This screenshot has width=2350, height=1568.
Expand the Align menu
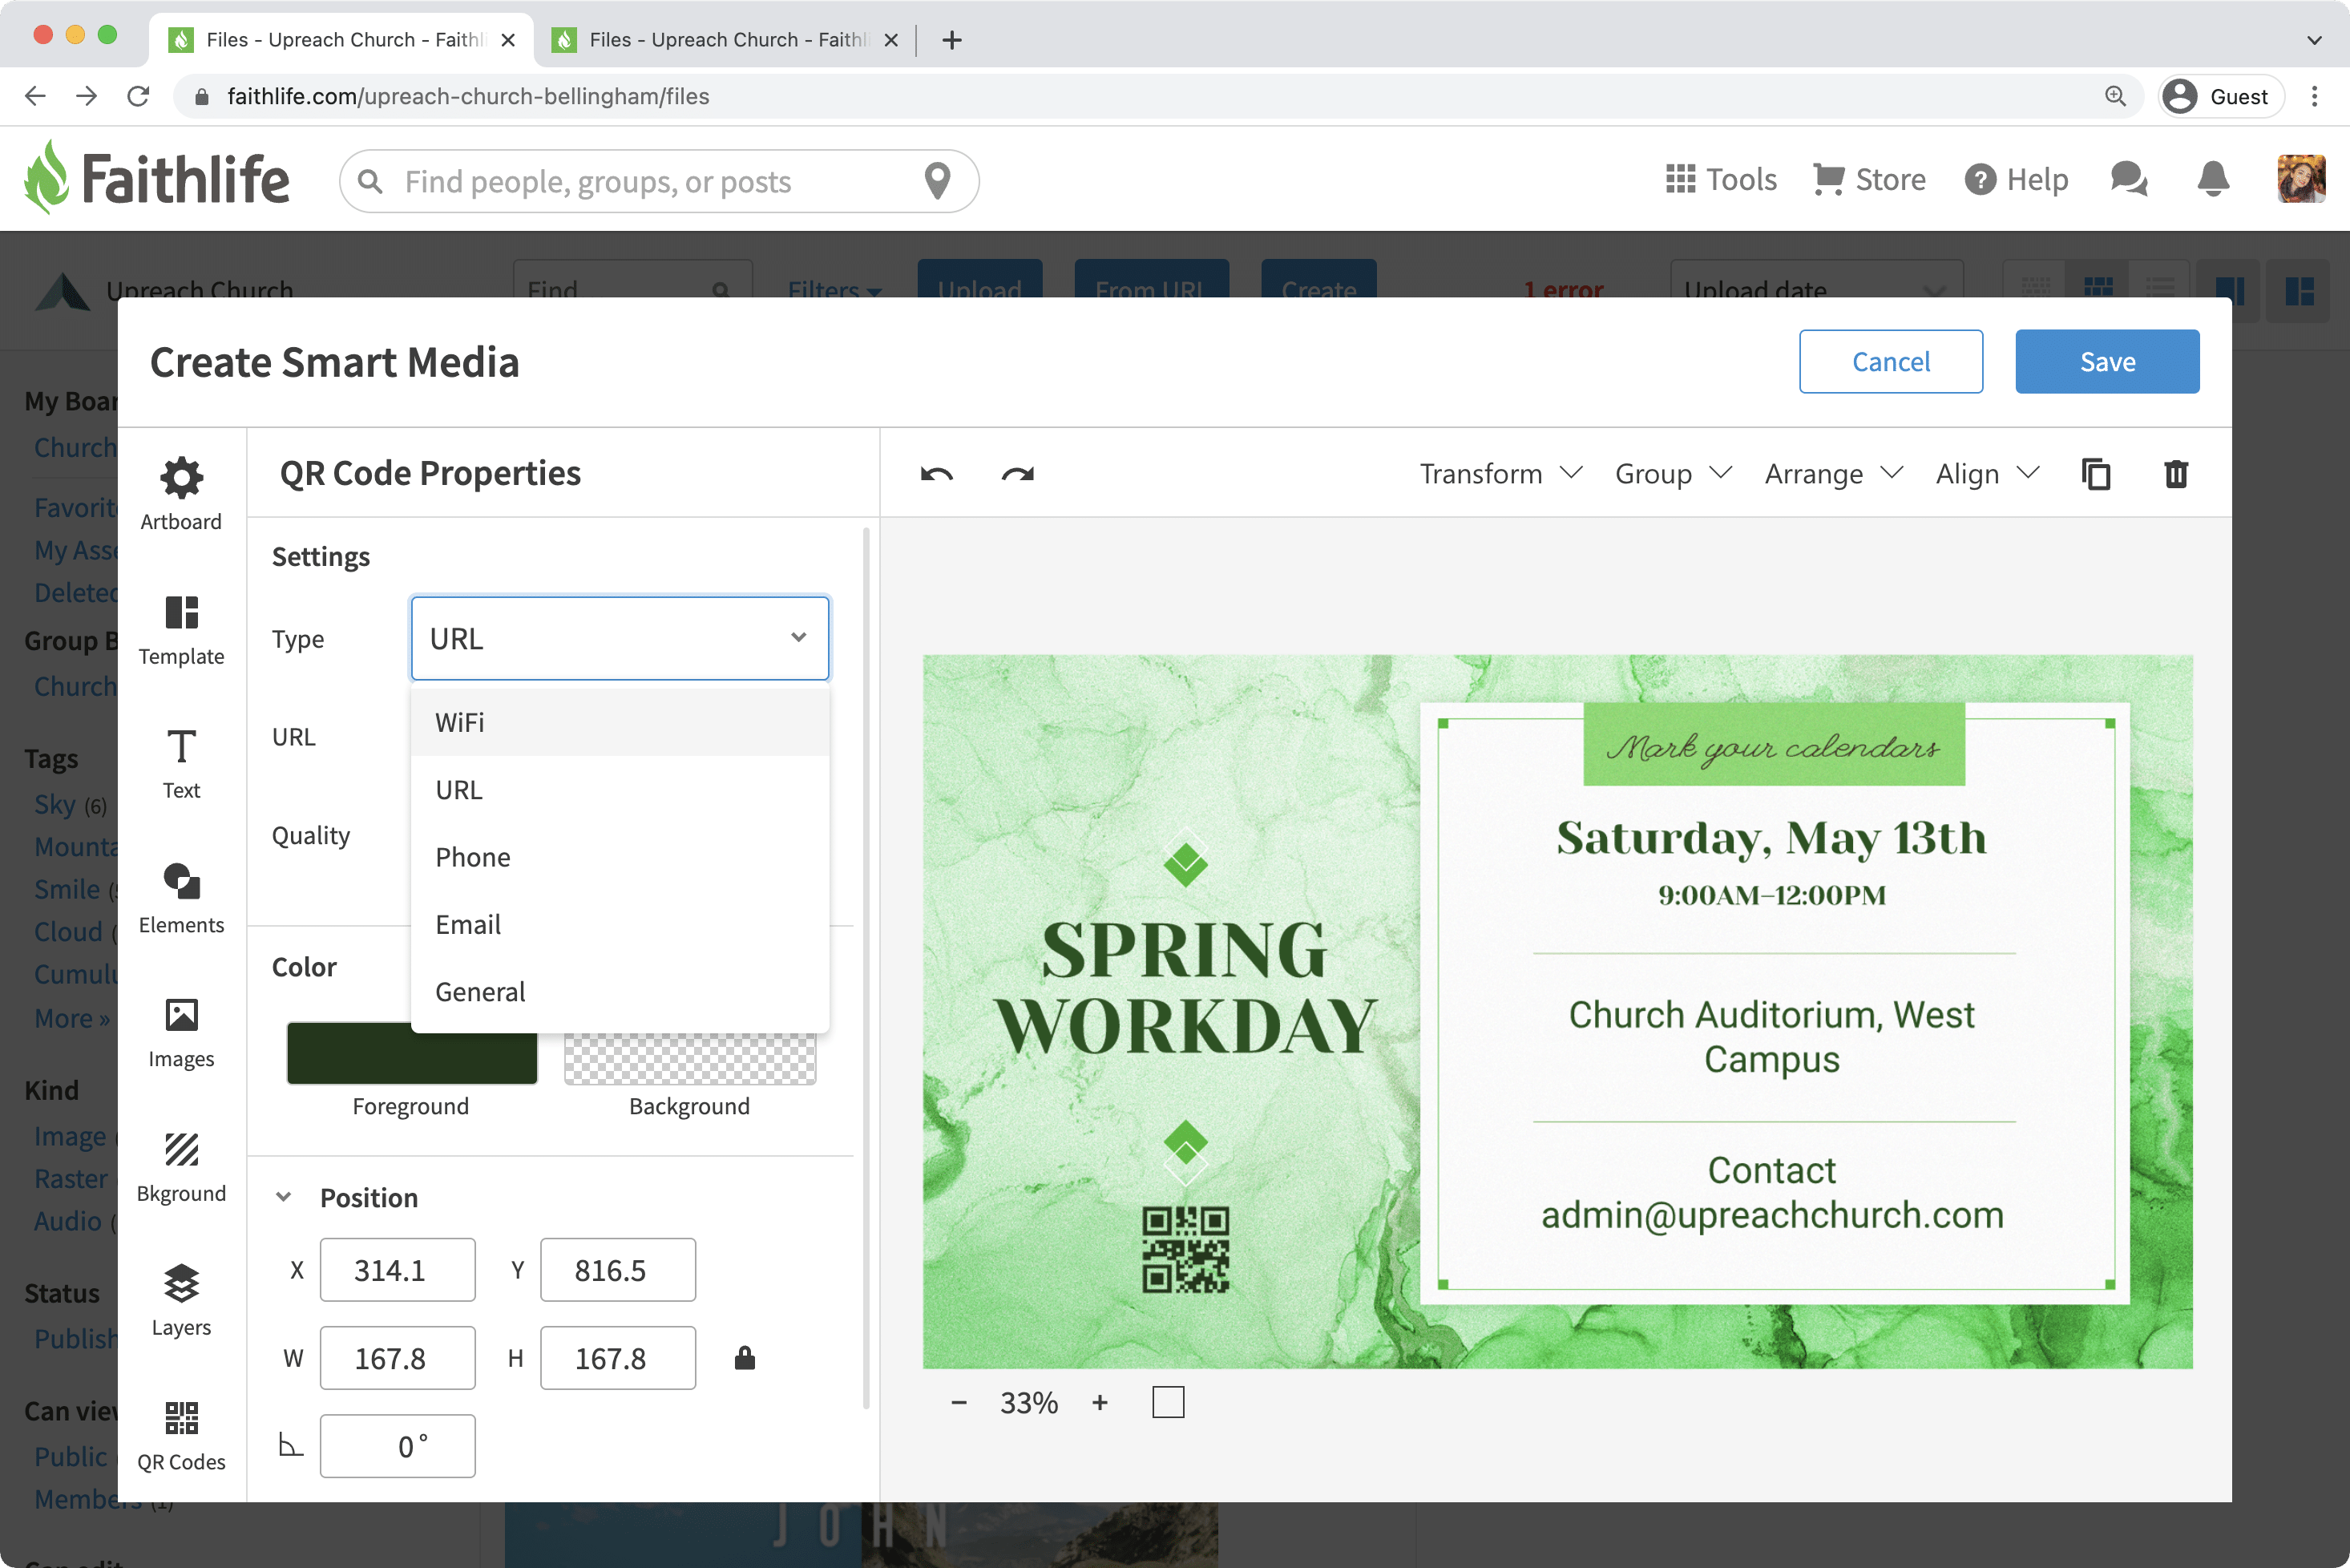pyautogui.click(x=1987, y=474)
